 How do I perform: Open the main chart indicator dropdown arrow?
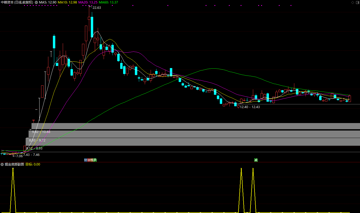36,2
